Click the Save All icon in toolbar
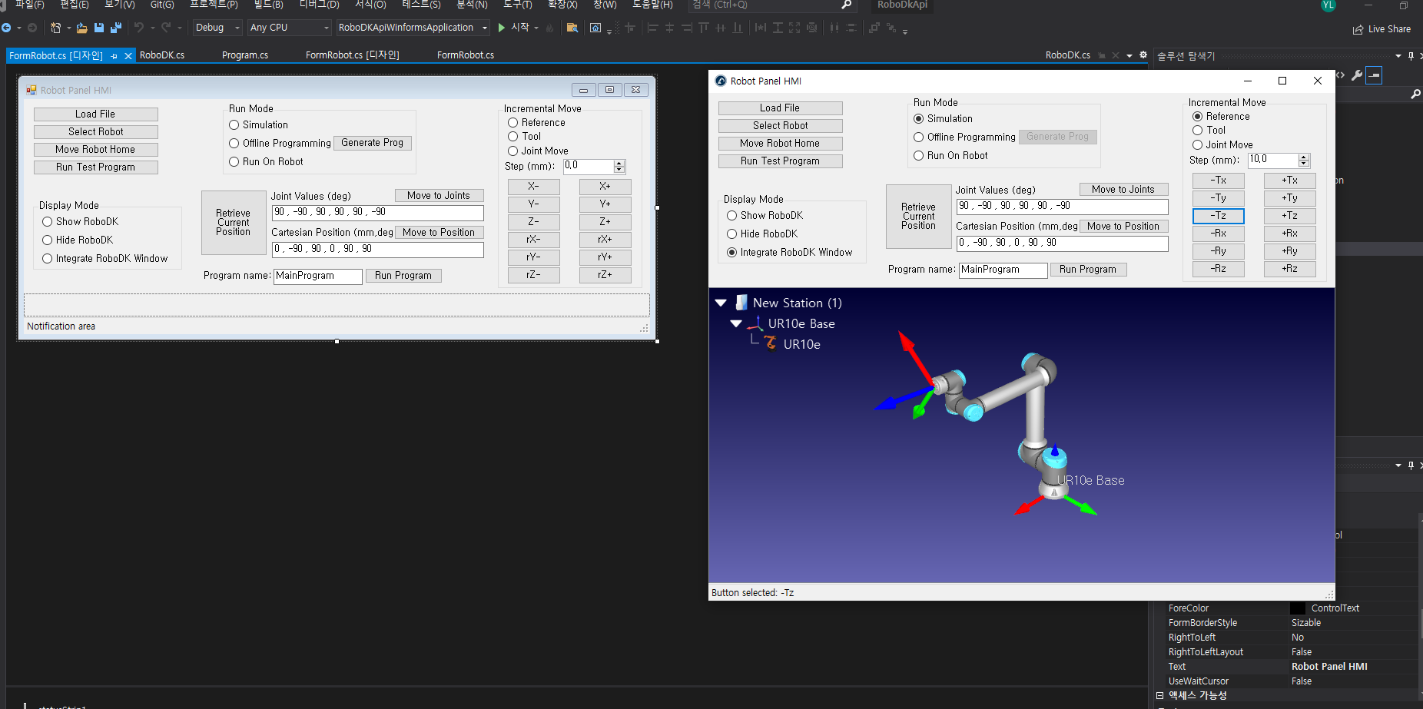 click(116, 28)
